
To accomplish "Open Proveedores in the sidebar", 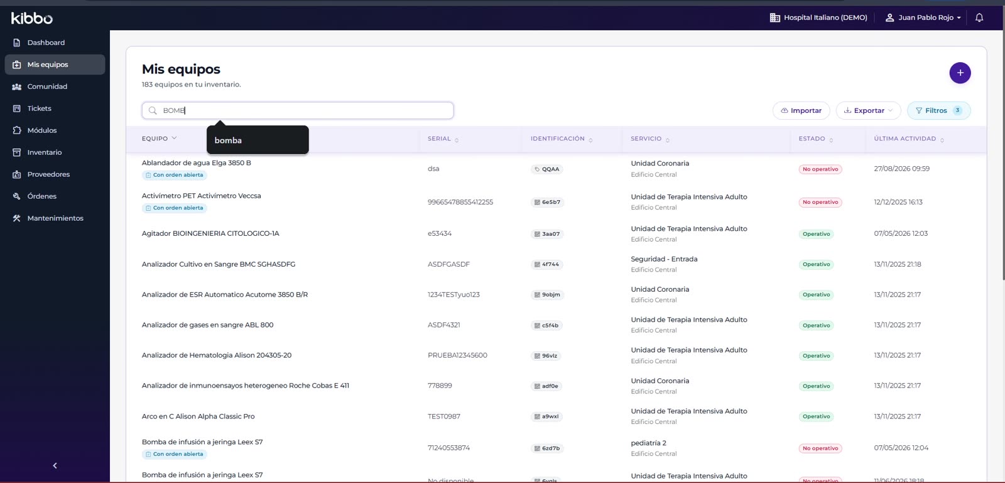I will click(x=55, y=174).
